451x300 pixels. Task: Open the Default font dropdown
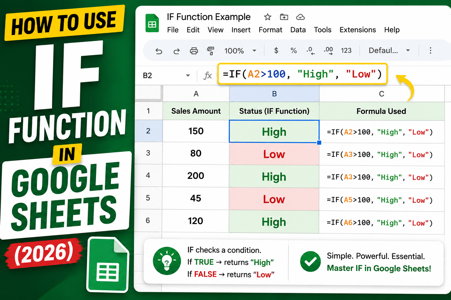pyautogui.click(x=389, y=51)
